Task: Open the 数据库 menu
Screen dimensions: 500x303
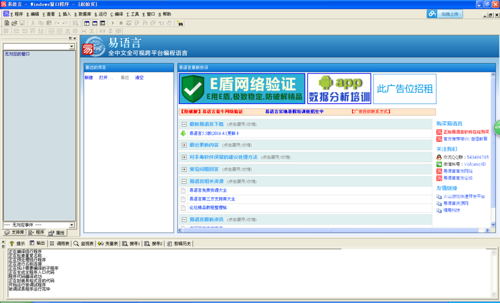Action: point(83,14)
